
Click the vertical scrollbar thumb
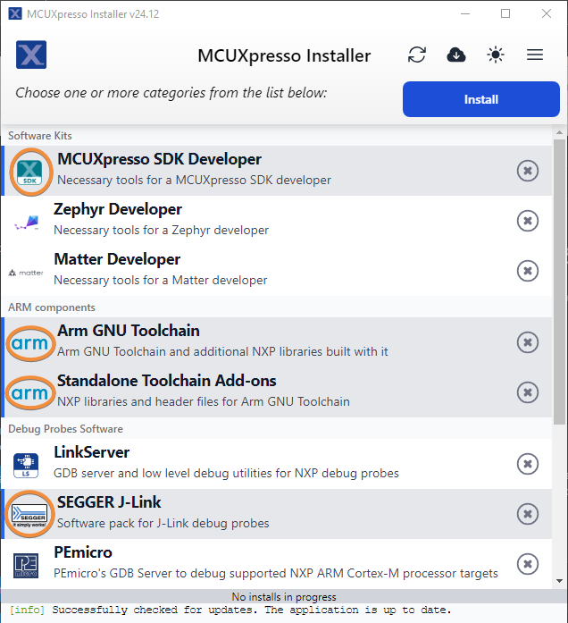560,282
